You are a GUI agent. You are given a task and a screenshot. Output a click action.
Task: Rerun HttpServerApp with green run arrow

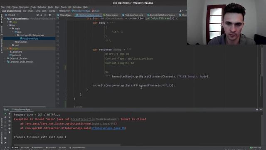pos(5,113)
